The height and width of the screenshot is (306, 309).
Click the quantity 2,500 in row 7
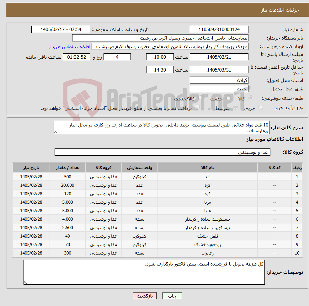click(x=67, y=228)
